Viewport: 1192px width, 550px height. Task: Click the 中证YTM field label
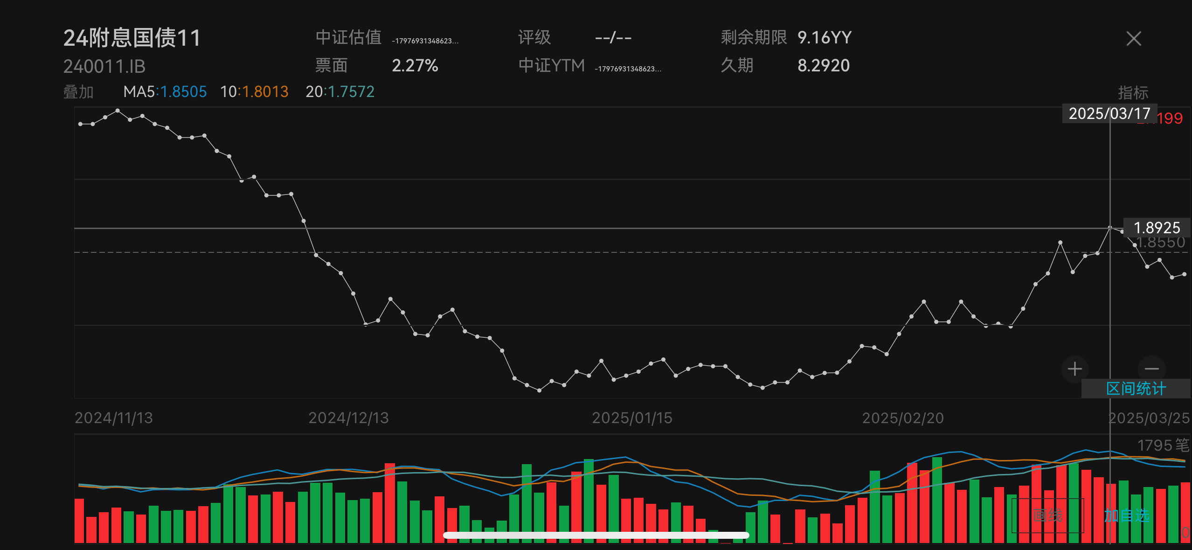[551, 66]
